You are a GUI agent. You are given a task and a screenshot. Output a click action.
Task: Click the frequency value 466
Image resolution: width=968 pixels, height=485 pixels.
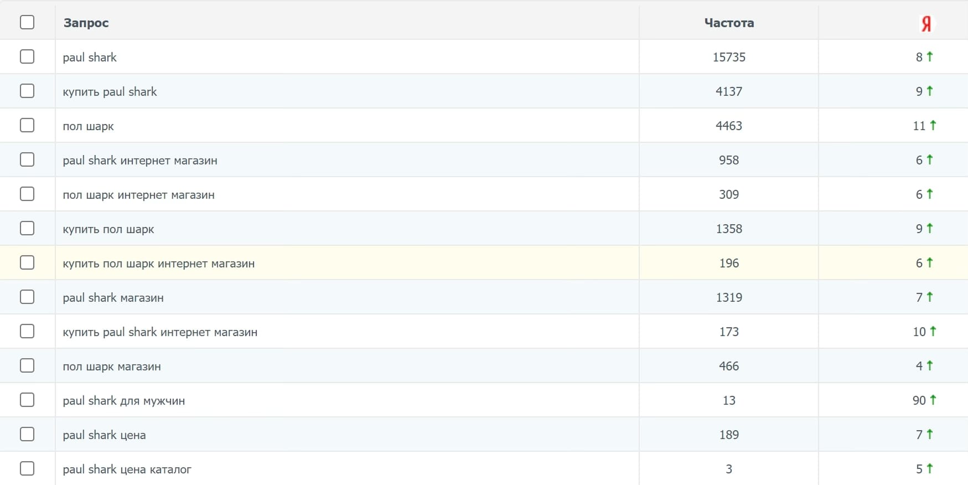(x=729, y=366)
